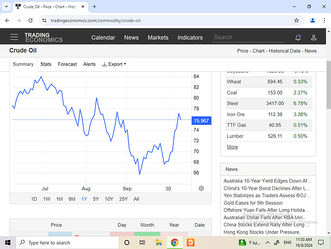Open the Windows notification center
Screen dimensions: 331x249
tap(321, 243)
